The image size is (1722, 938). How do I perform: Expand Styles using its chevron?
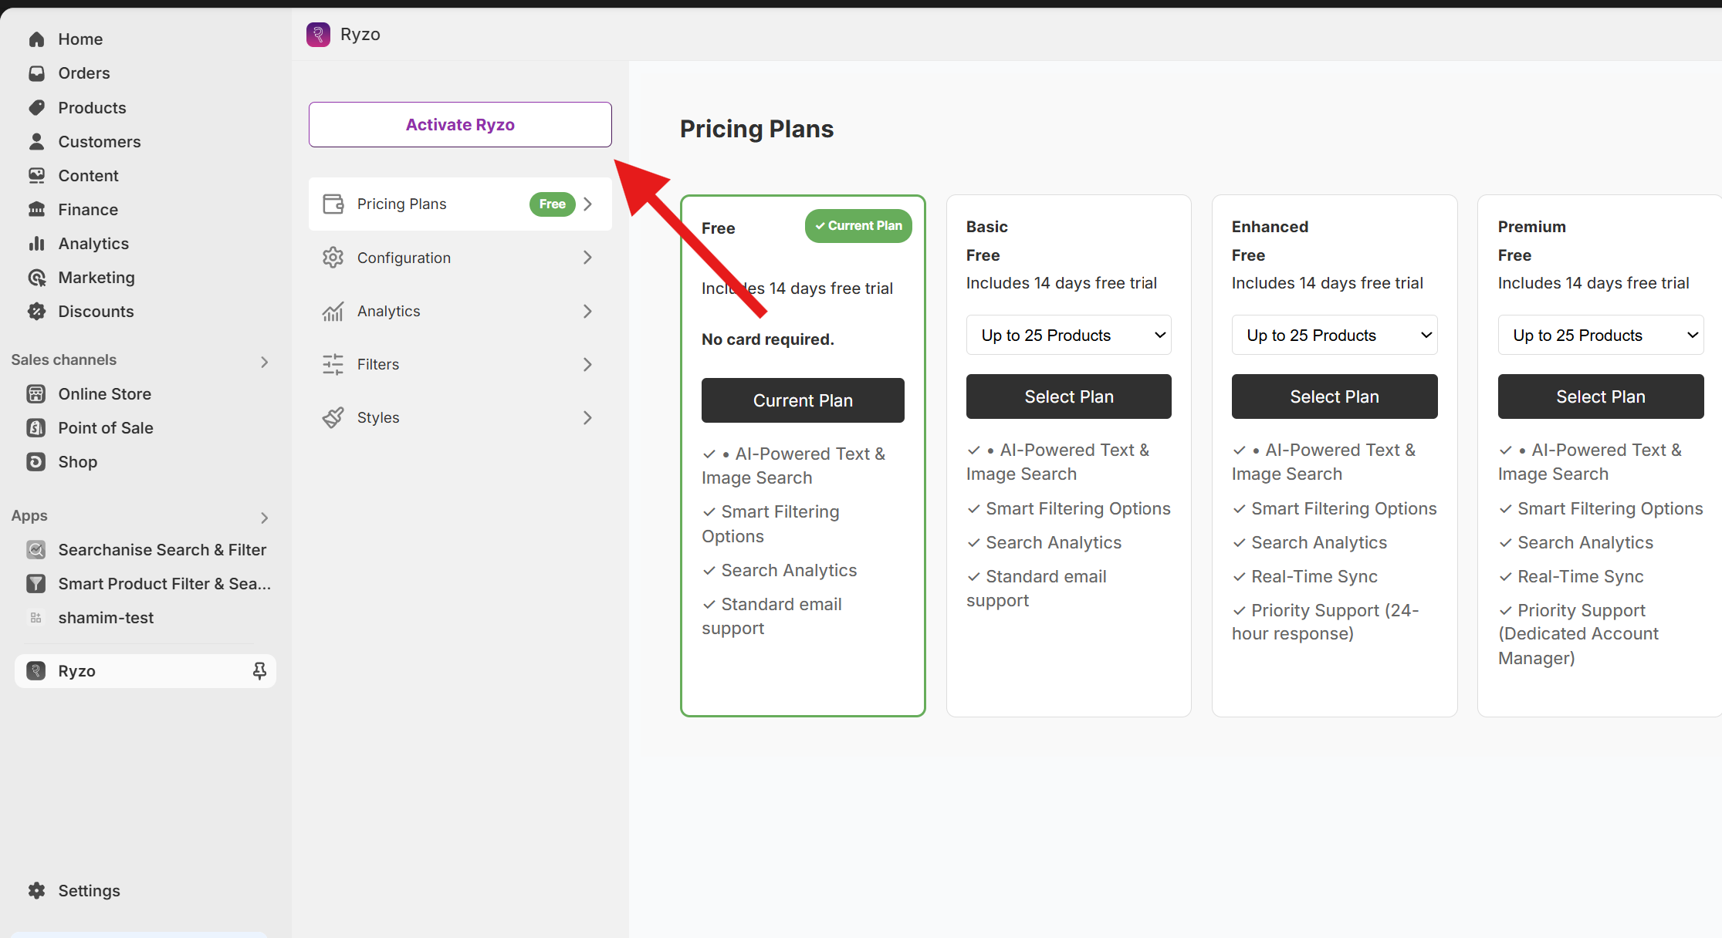(x=588, y=417)
